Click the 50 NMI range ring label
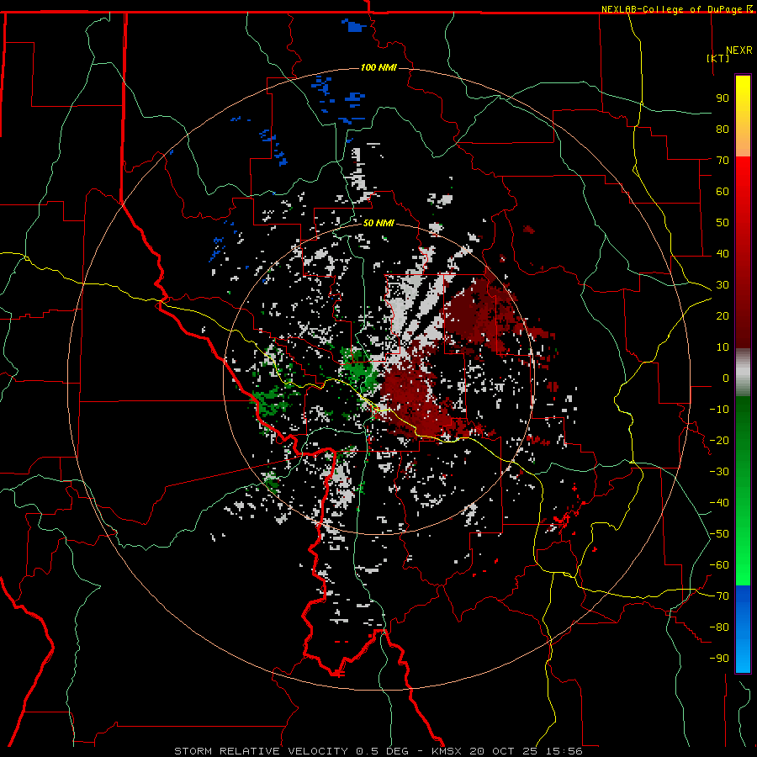Viewport: 757px width, 757px height. 378,223
